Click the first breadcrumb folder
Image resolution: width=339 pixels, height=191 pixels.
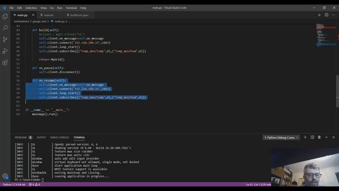click(21, 21)
